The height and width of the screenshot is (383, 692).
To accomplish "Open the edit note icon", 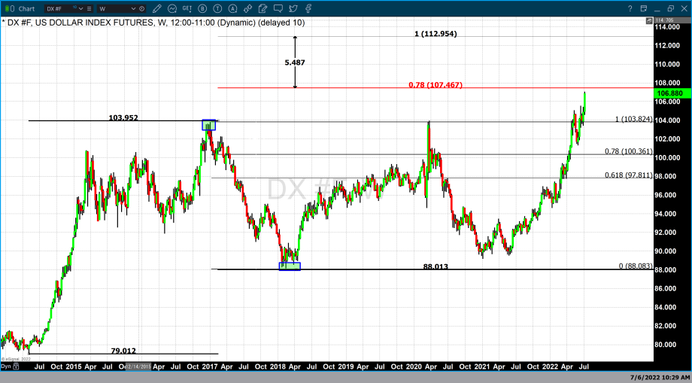I will pos(263,8).
